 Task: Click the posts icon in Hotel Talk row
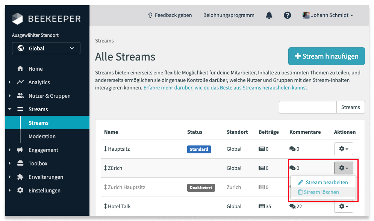pyautogui.click(x=262, y=206)
